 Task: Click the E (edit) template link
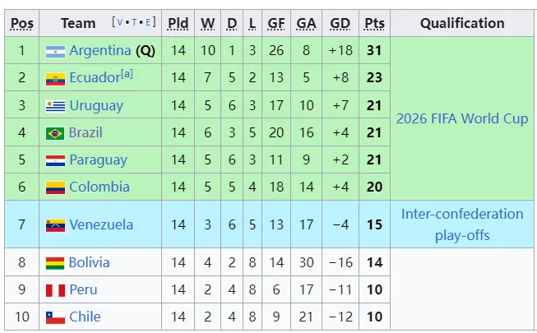148,22
